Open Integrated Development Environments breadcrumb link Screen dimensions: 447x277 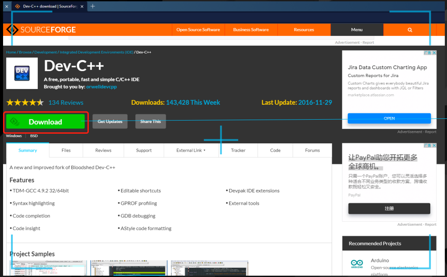[96, 52]
